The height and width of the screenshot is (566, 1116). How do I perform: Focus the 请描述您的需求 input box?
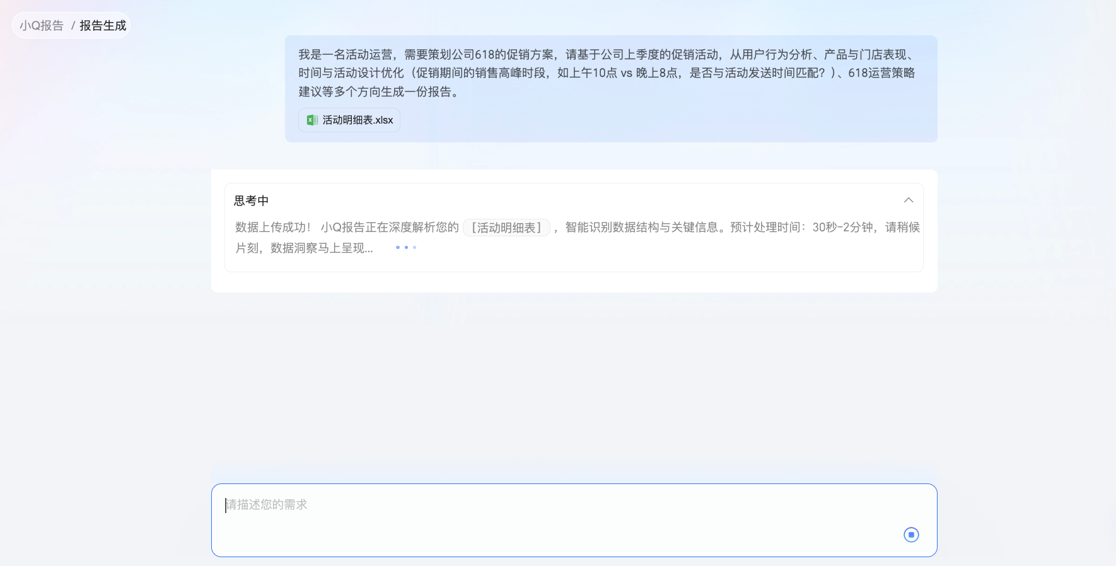tap(574, 520)
